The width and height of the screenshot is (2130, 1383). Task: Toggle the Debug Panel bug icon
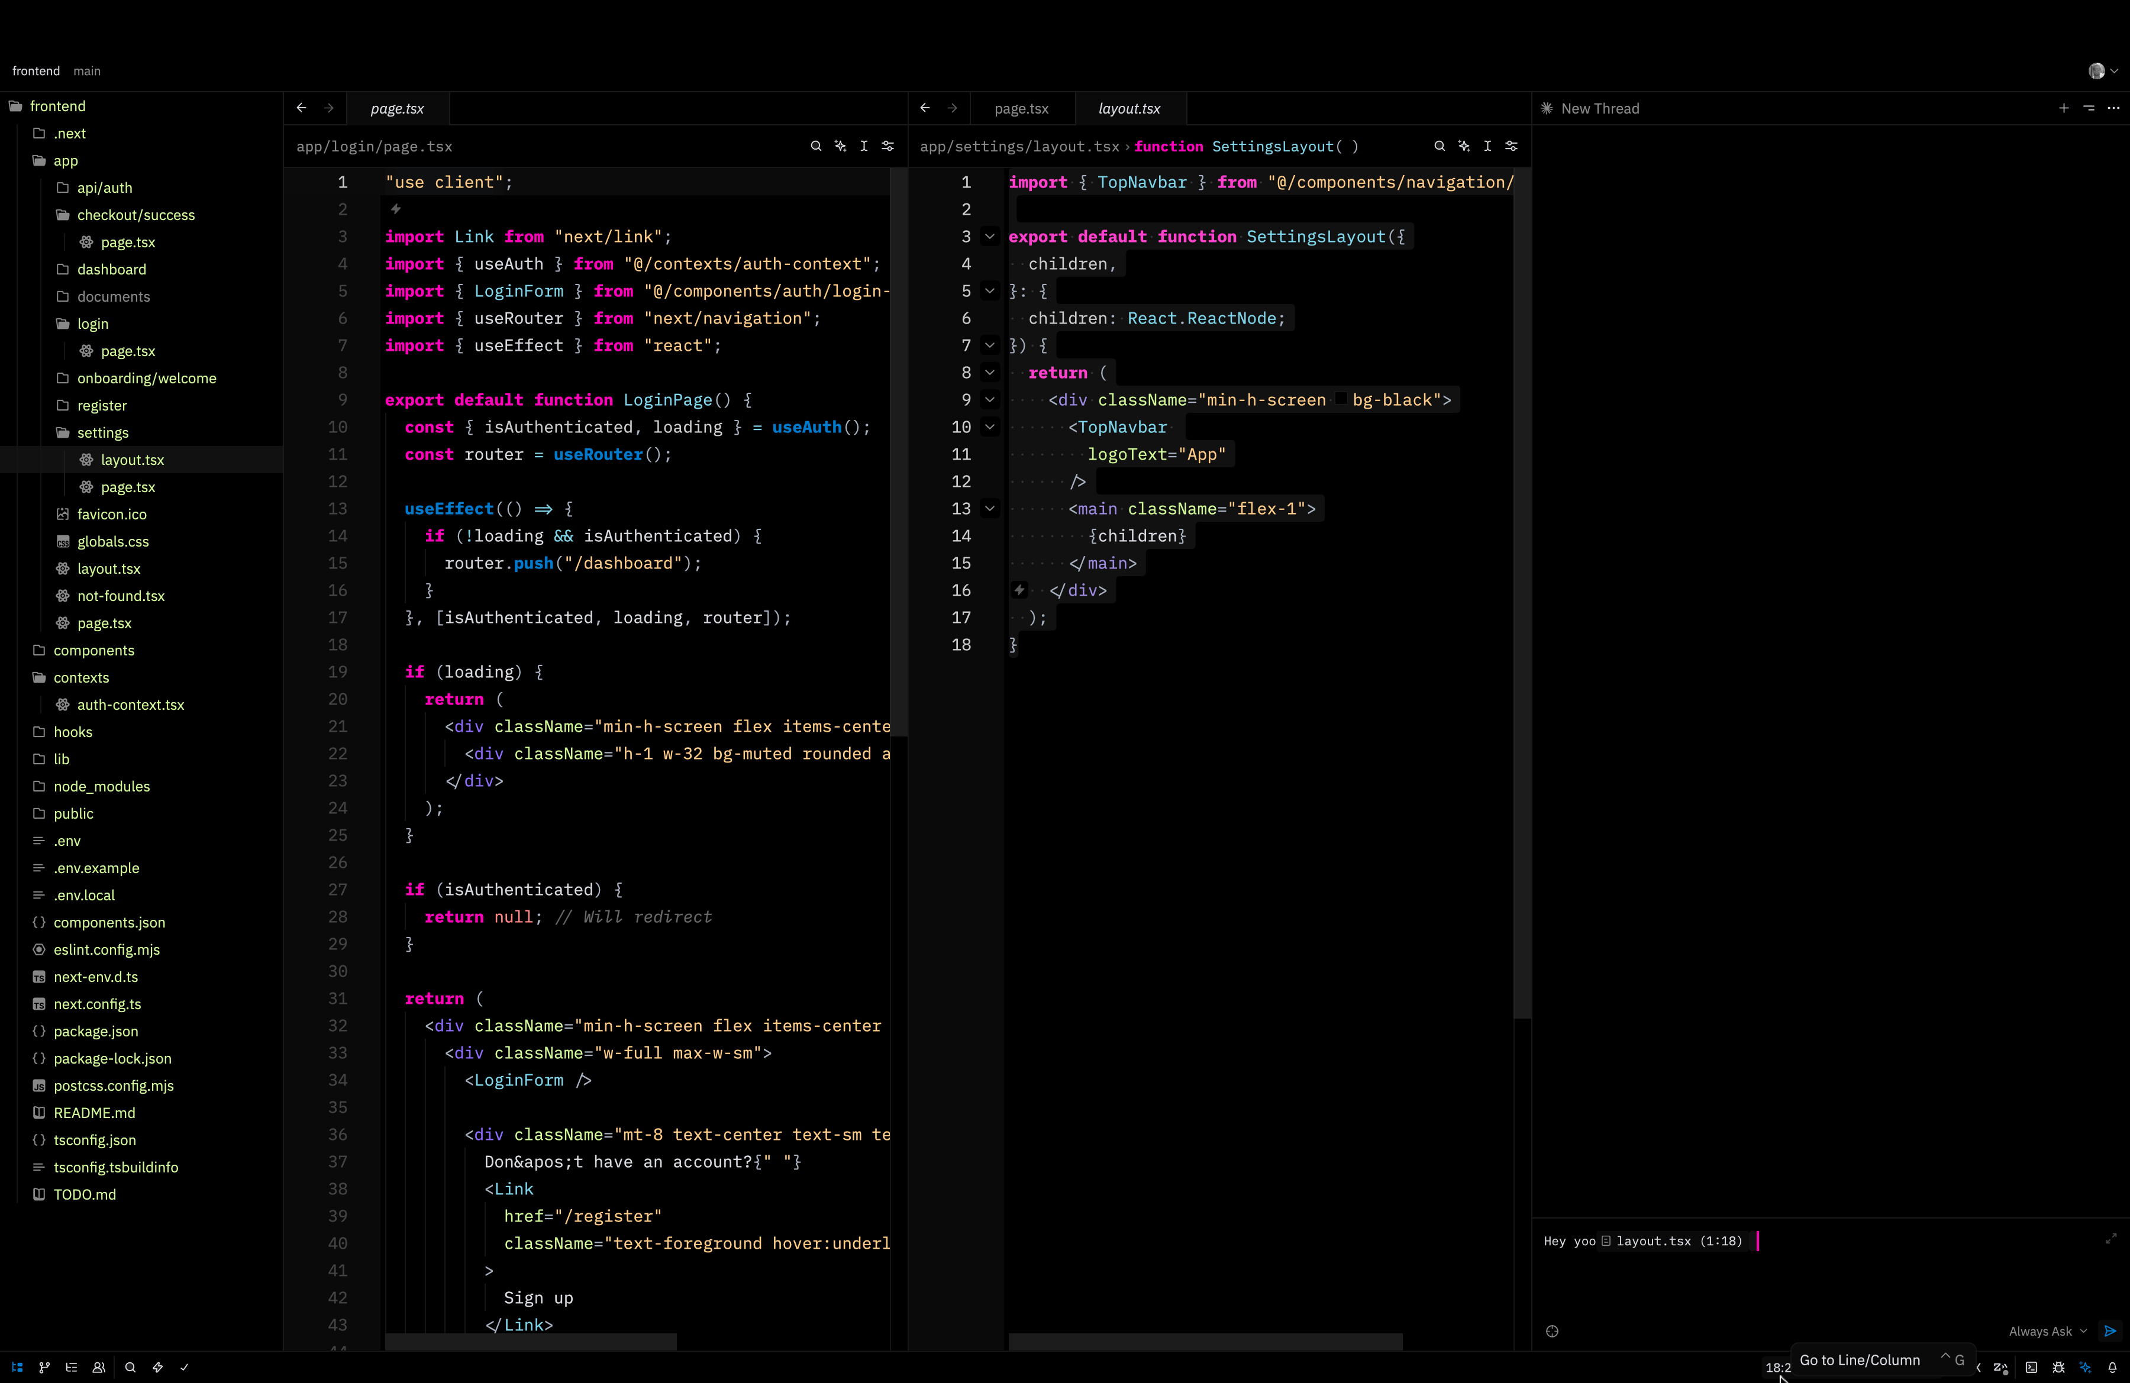pos(2058,1367)
